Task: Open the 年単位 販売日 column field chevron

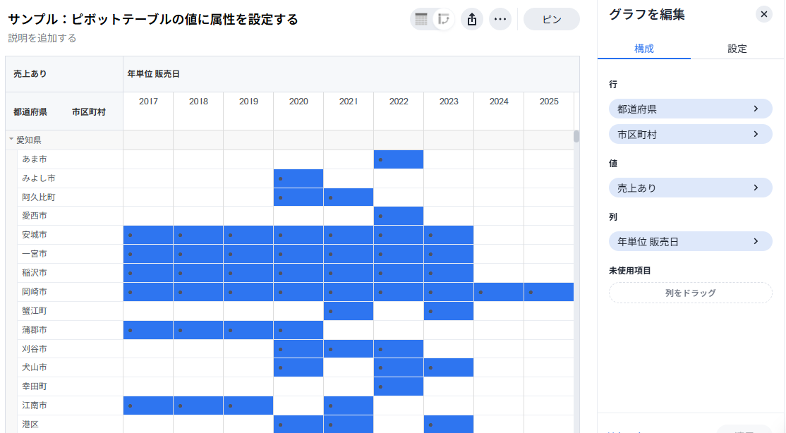Action: tap(756, 241)
